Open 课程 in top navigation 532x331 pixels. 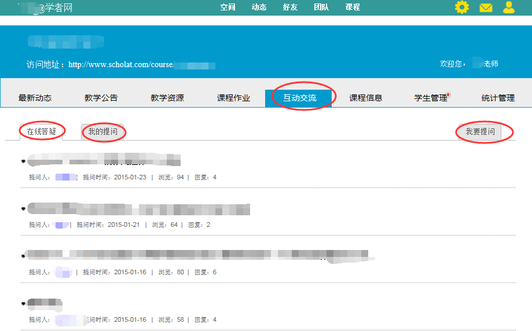[x=353, y=8]
